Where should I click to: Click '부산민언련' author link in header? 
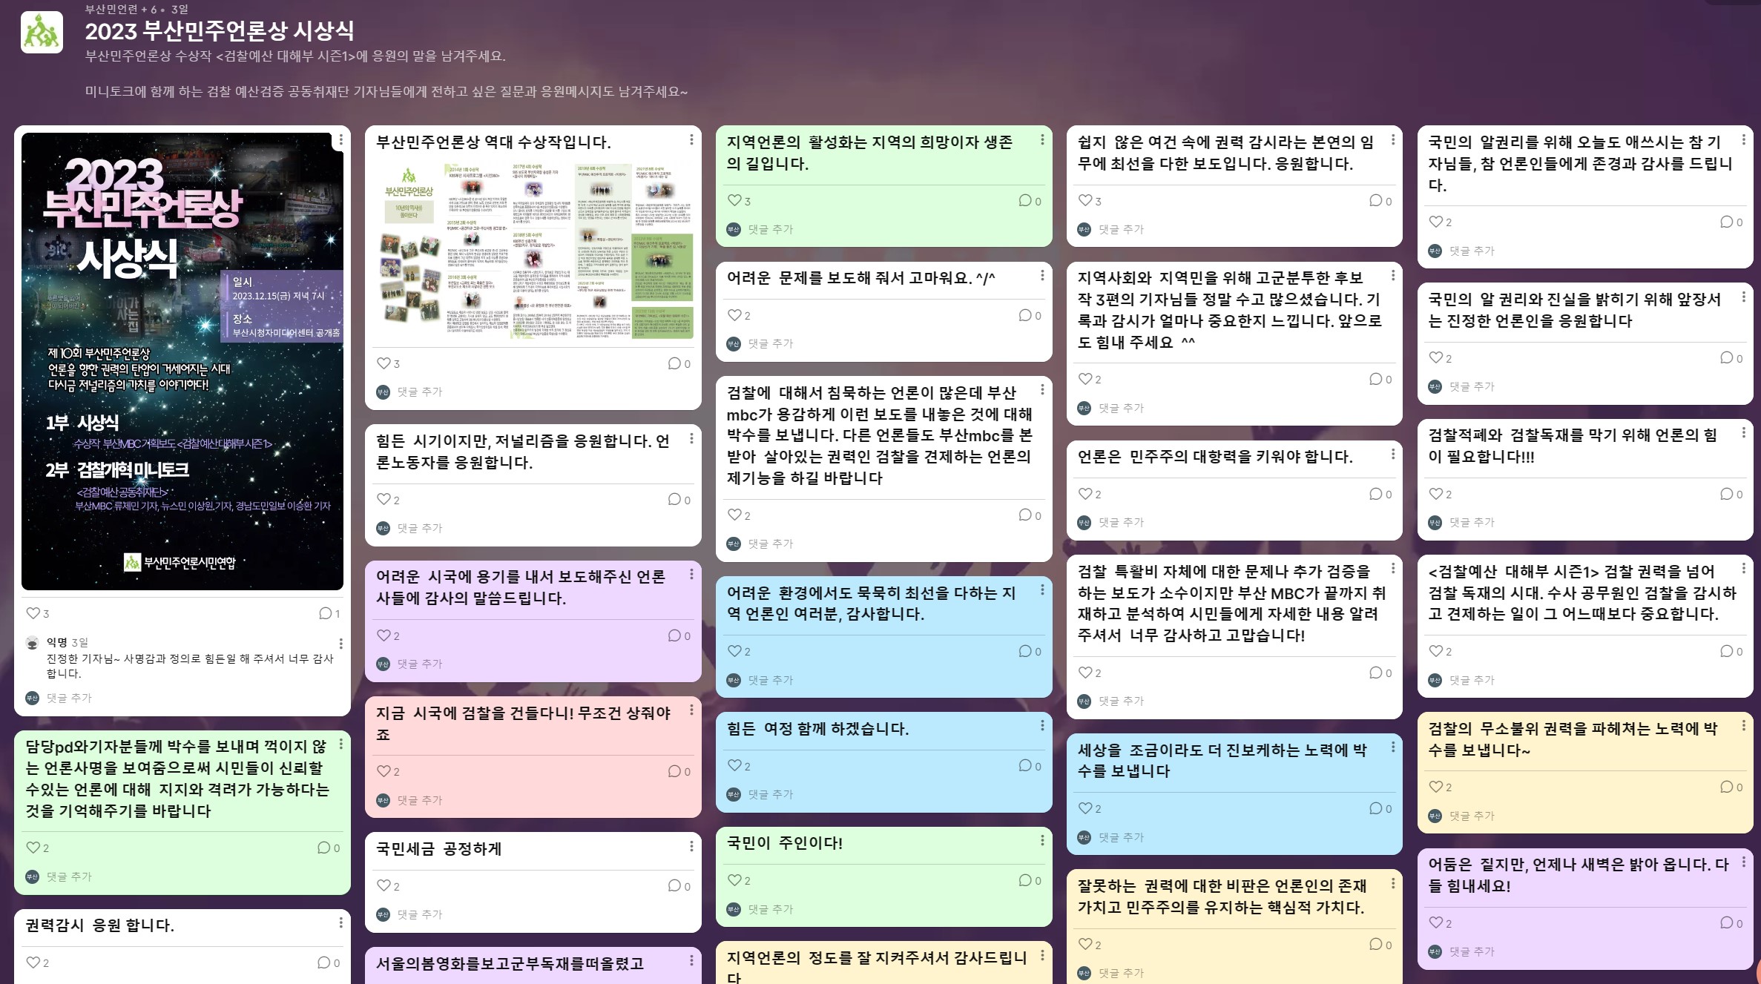point(111,10)
